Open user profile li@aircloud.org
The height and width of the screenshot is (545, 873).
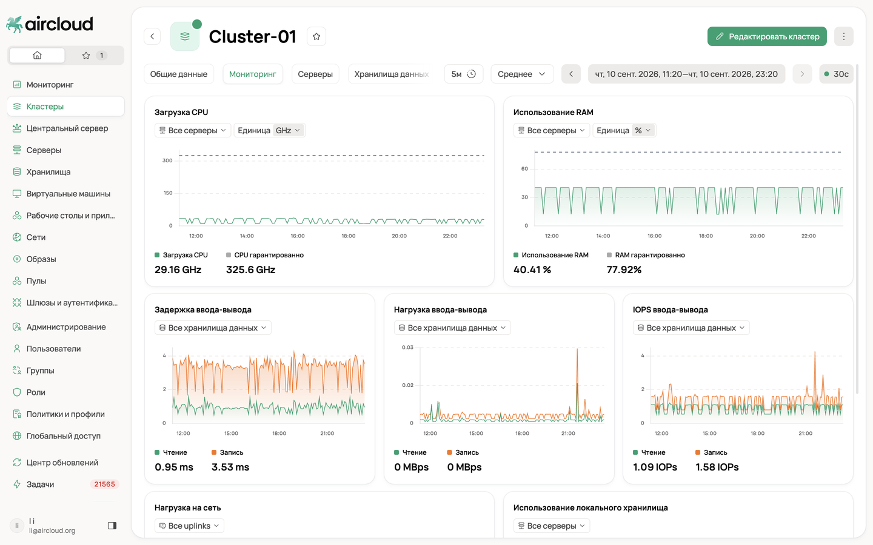[52, 526]
